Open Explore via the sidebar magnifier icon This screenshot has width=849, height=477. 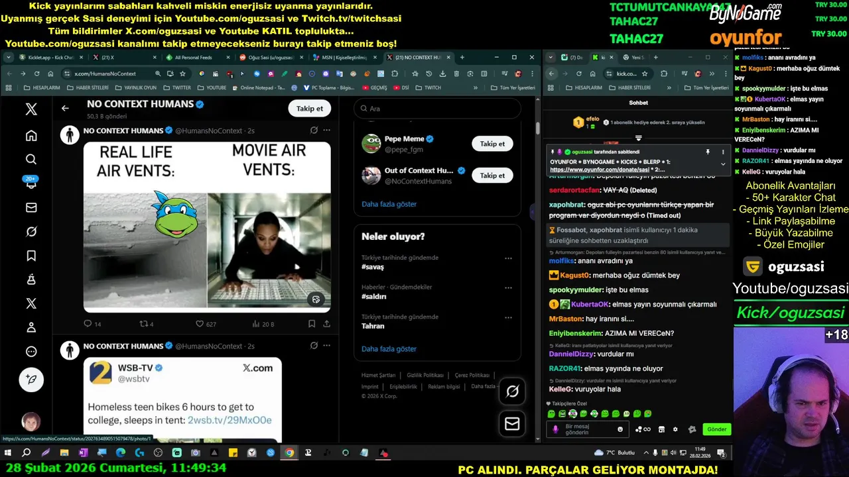pos(31,159)
